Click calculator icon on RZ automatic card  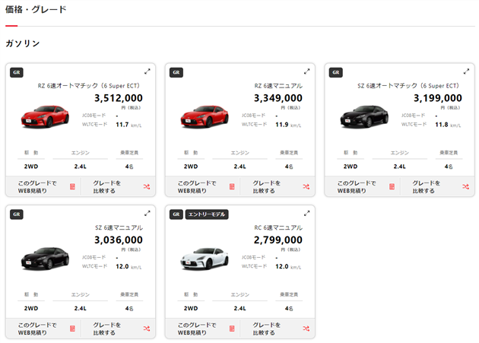pyautogui.click(x=73, y=186)
